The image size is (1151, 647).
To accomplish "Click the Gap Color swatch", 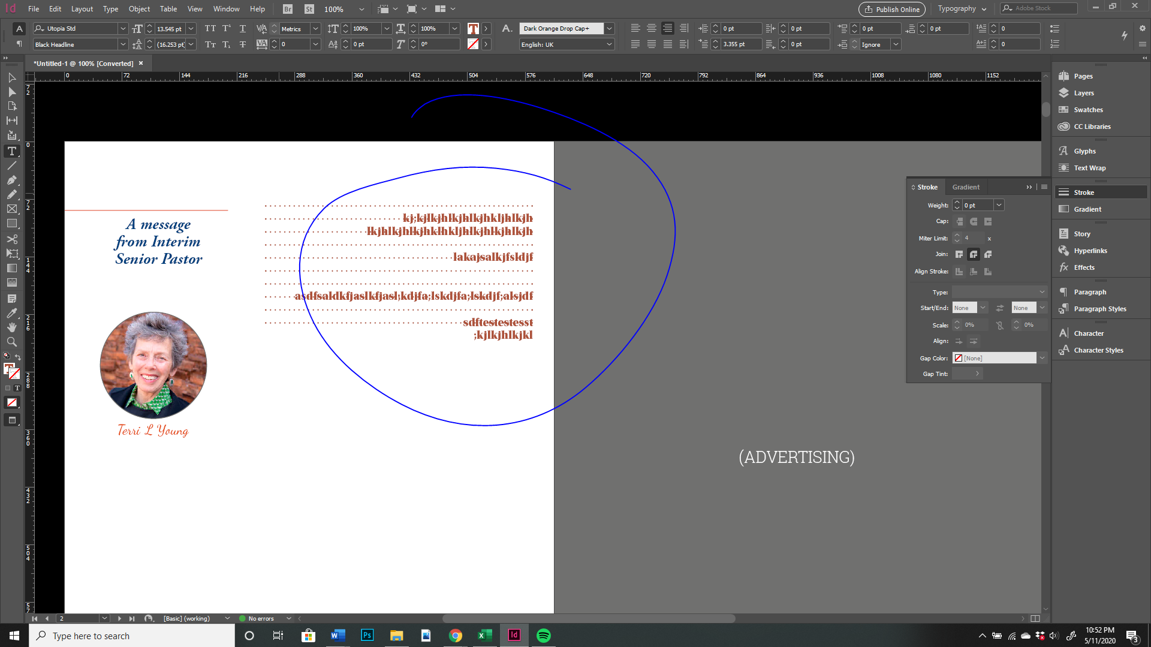I will [x=959, y=358].
